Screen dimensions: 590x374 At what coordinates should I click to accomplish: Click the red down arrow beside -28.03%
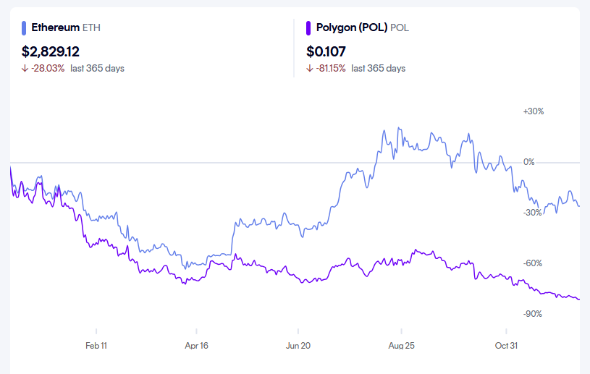[x=25, y=69]
